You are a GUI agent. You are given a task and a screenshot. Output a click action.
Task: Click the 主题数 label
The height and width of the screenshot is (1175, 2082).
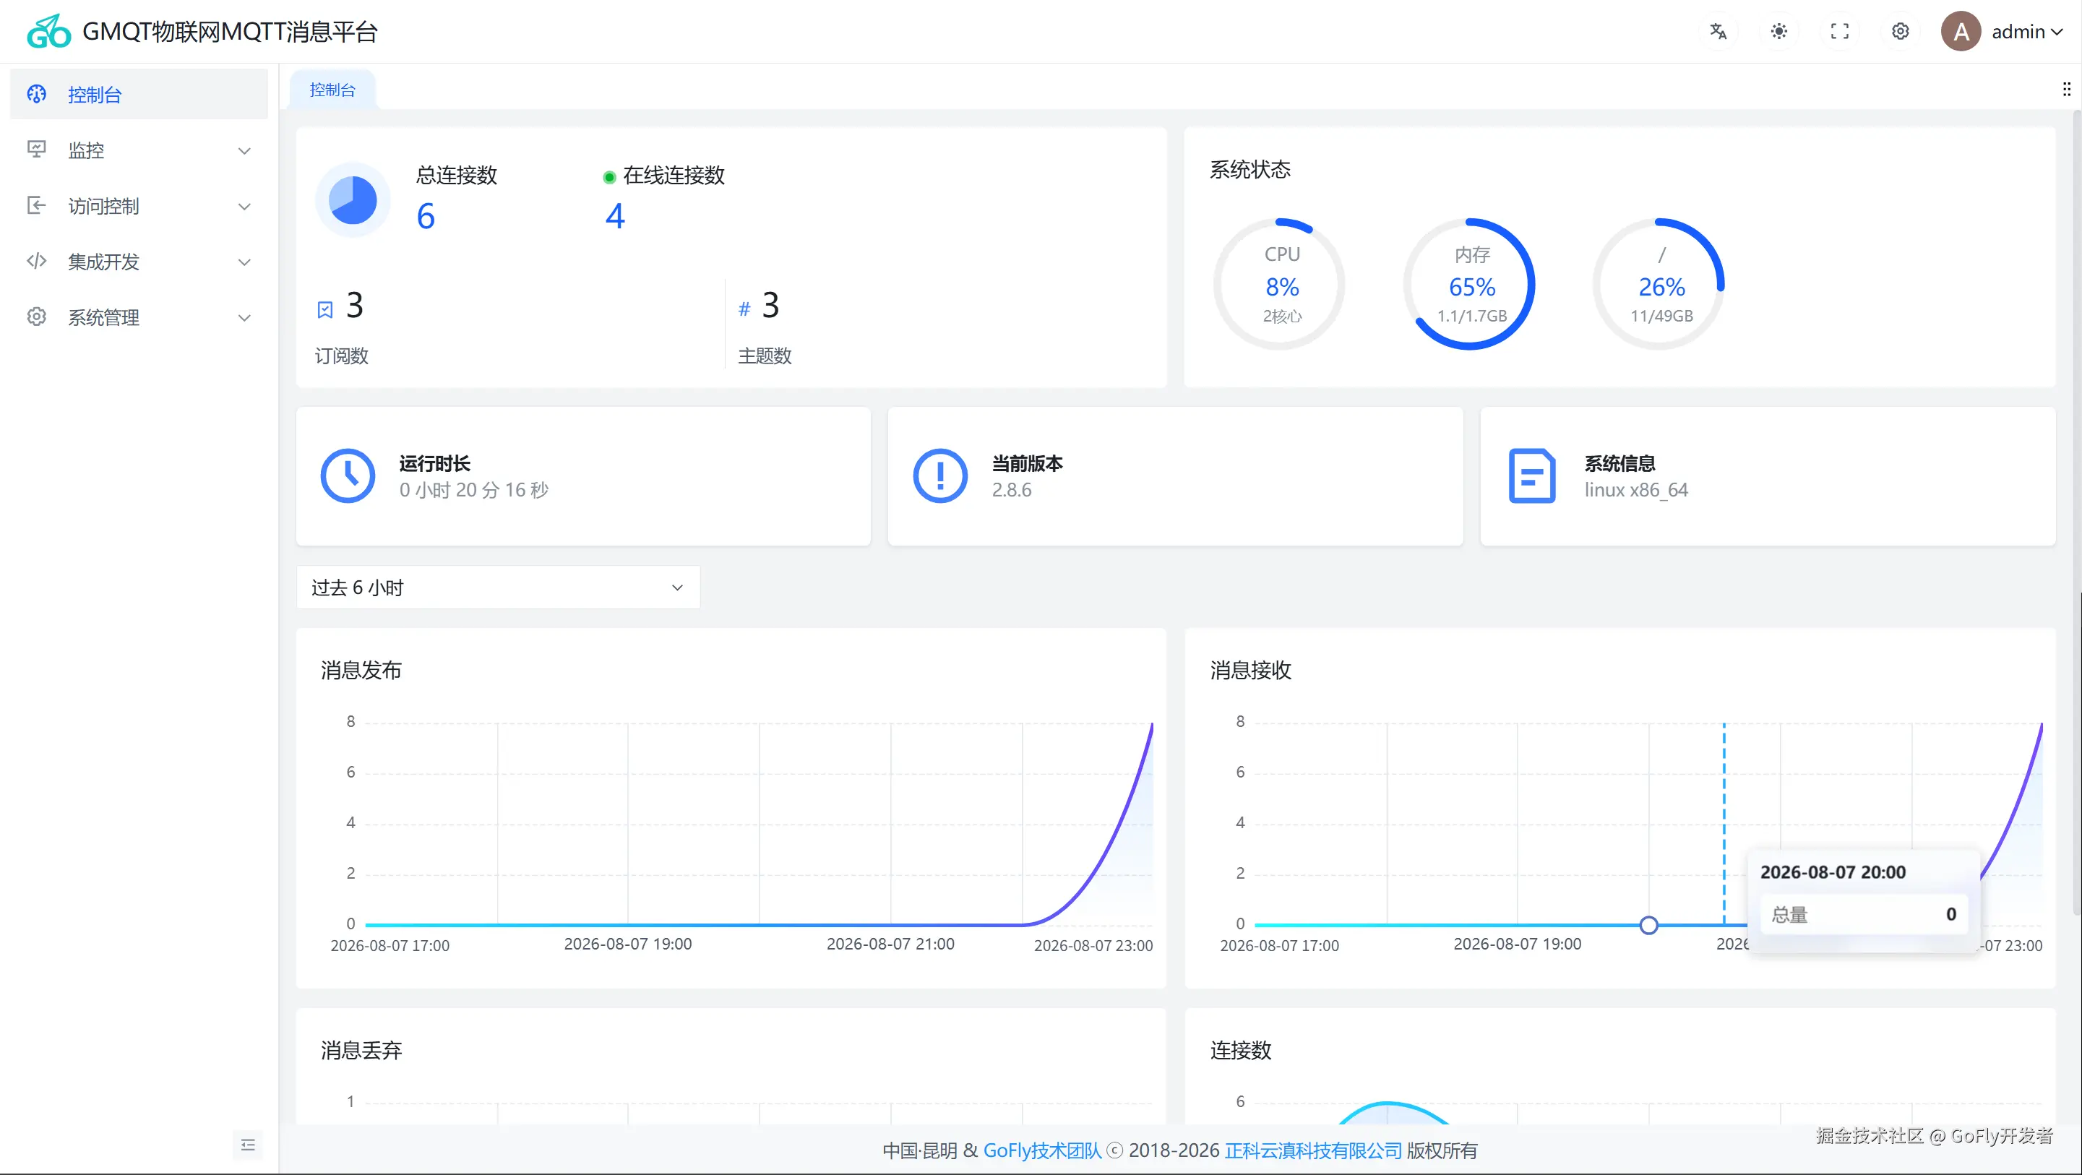765,356
